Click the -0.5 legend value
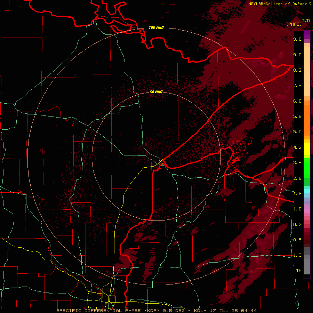Screen dimensions: 313x313 [x=296, y=240]
